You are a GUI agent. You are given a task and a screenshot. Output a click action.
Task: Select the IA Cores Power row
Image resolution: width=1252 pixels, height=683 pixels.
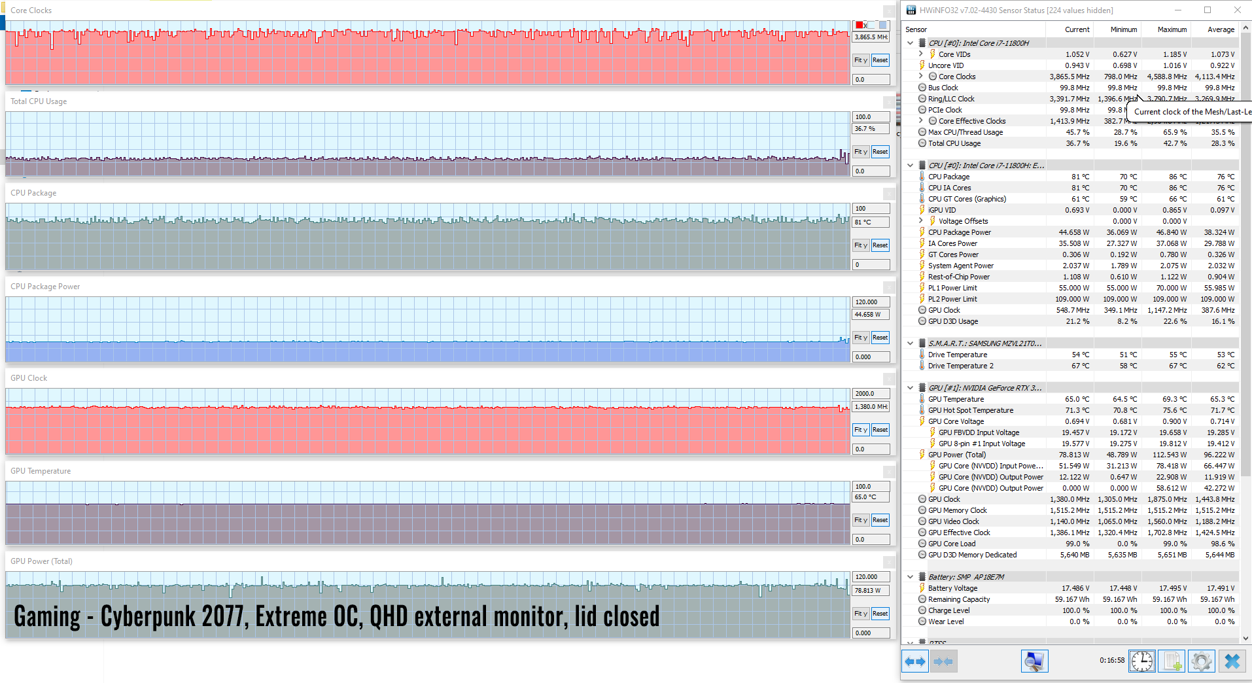point(1071,243)
